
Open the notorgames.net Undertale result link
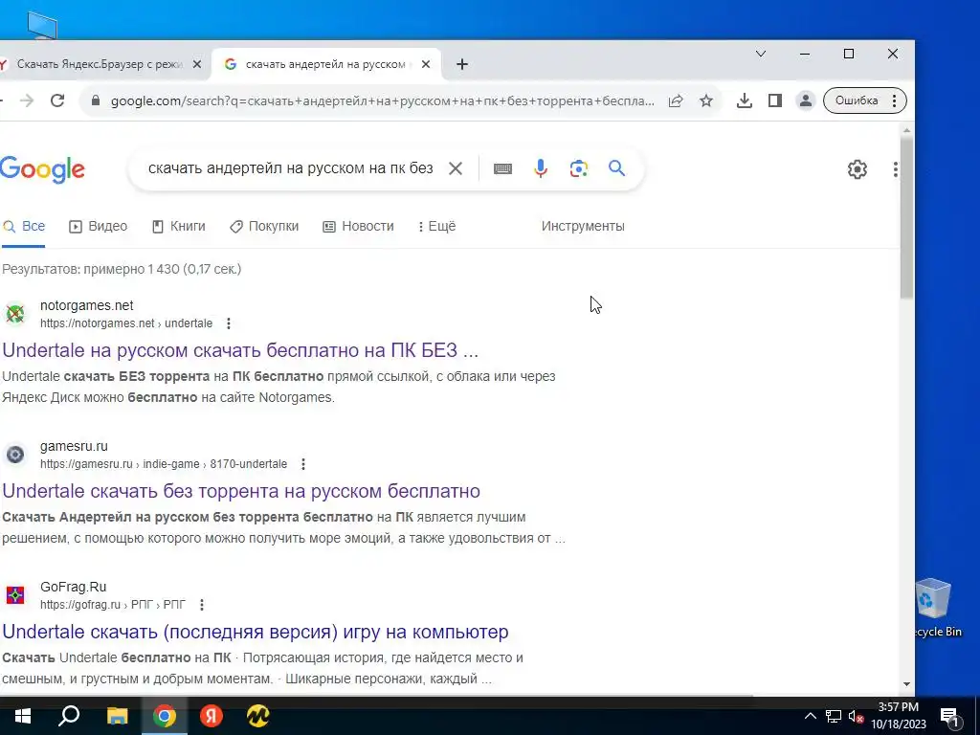(240, 350)
